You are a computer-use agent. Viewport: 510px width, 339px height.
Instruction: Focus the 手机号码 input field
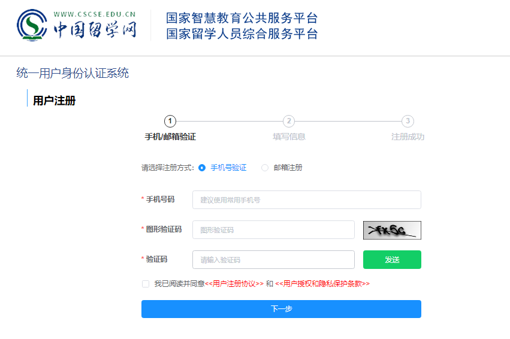tap(307, 200)
